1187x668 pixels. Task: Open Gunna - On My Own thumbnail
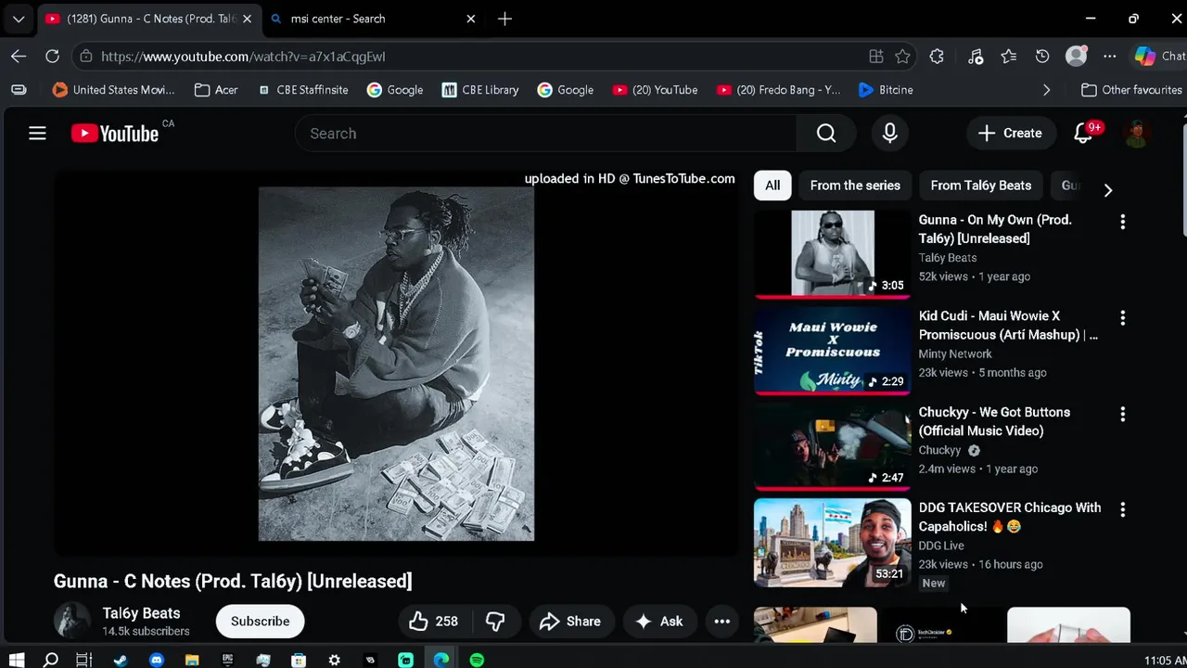click(x=833, y=253)
